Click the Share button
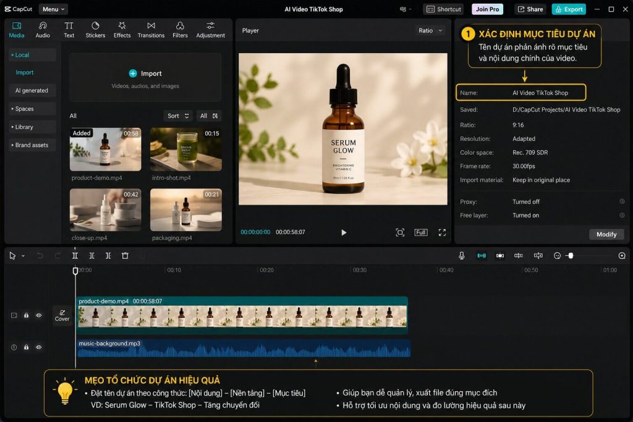This screenshot has width=633, height=422. click(x=530, y=9)
